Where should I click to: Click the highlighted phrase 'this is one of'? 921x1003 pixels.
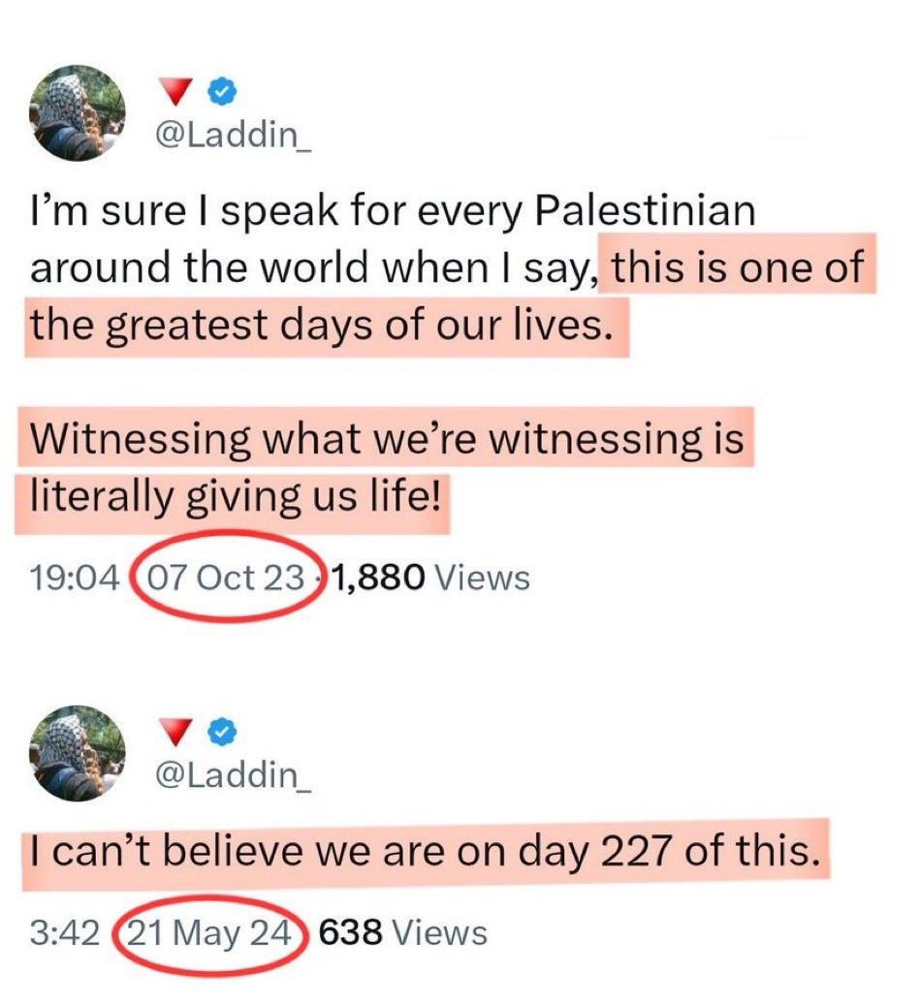pos(738,268)
